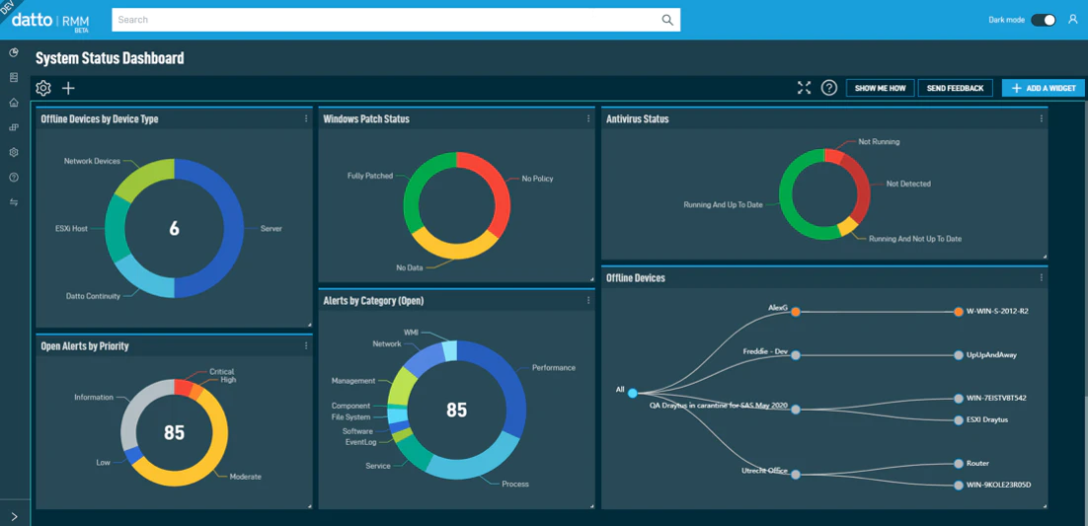Select the WIN-7EISTV8T542 device node

(x=959, y=399)
